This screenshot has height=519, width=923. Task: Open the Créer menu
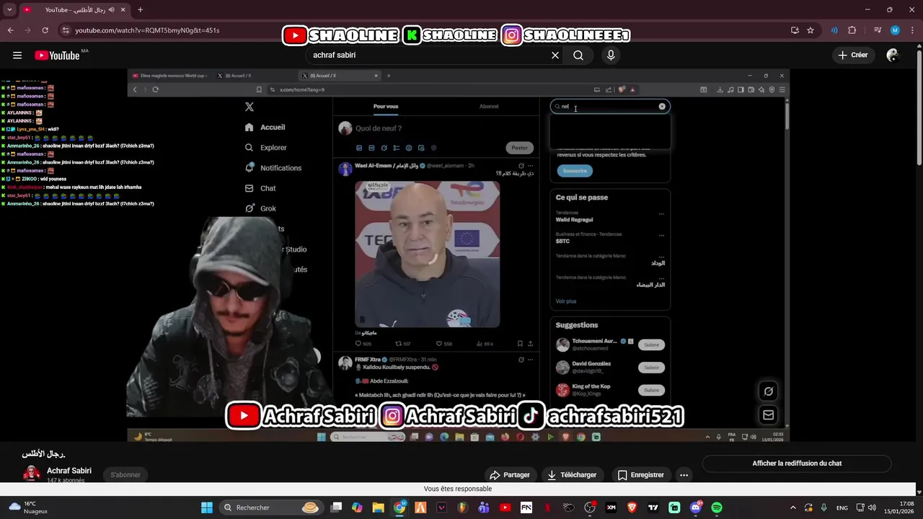852,56
